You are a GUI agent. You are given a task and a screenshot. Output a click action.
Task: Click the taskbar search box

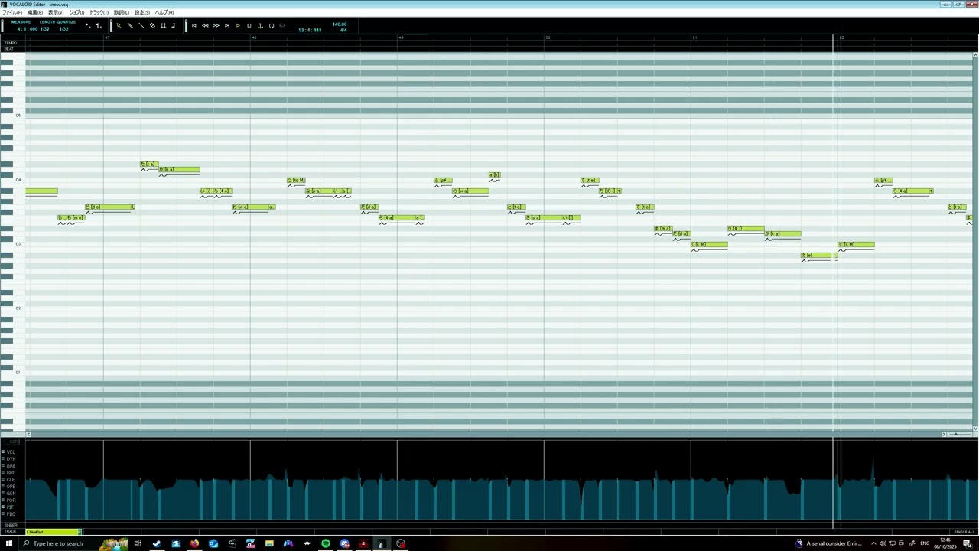[73, 543]
